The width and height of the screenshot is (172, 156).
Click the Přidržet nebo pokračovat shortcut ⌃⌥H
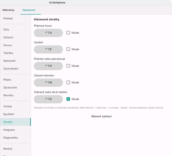tap(48, 66)
